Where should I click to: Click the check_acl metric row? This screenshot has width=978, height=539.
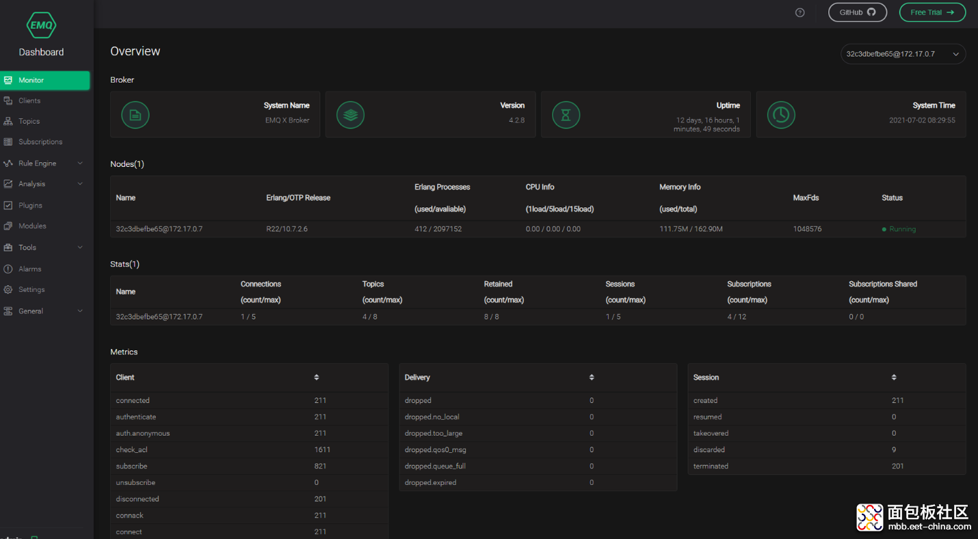(x=249, y=449)
